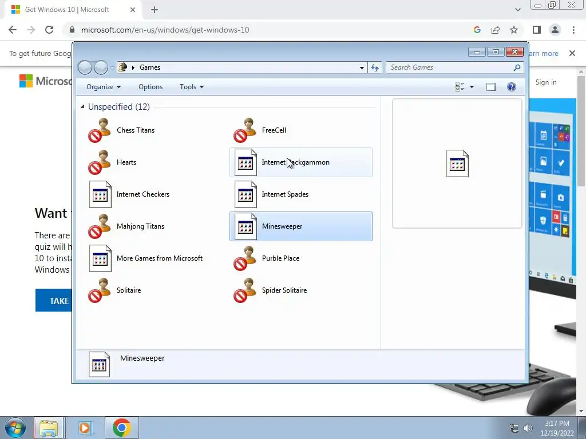Select the Minesweeper icon in the list
This screenshot has width=586, height=439.
[x=246, y=226]
